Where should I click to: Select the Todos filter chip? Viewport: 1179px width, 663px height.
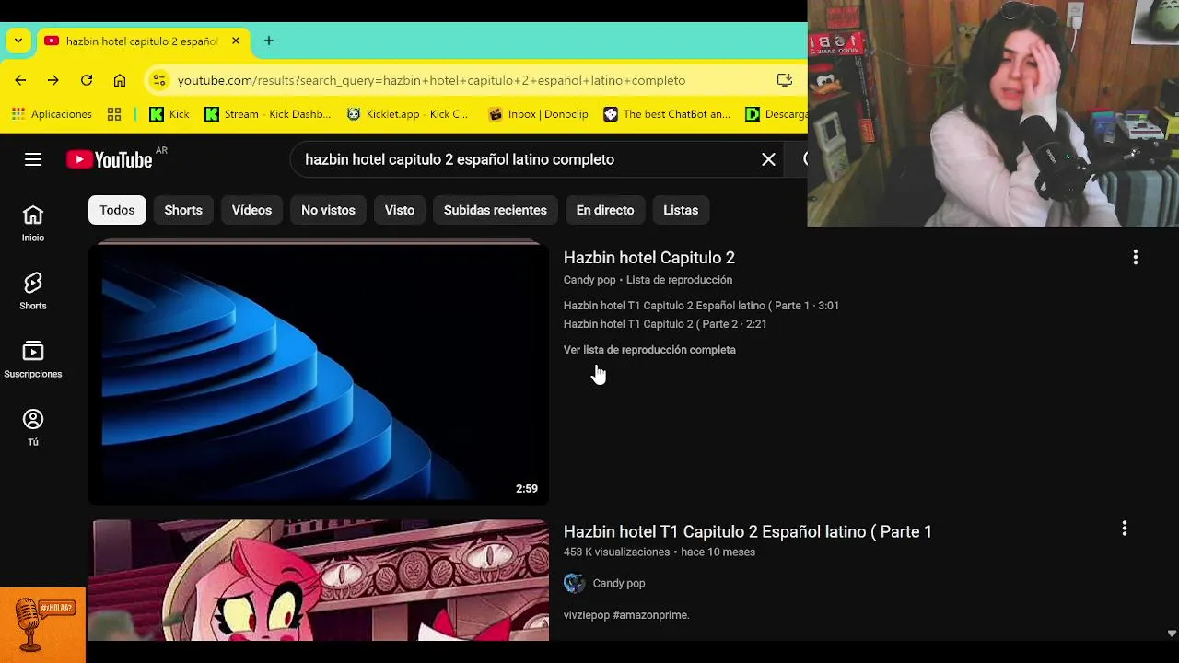coord(117,210)
